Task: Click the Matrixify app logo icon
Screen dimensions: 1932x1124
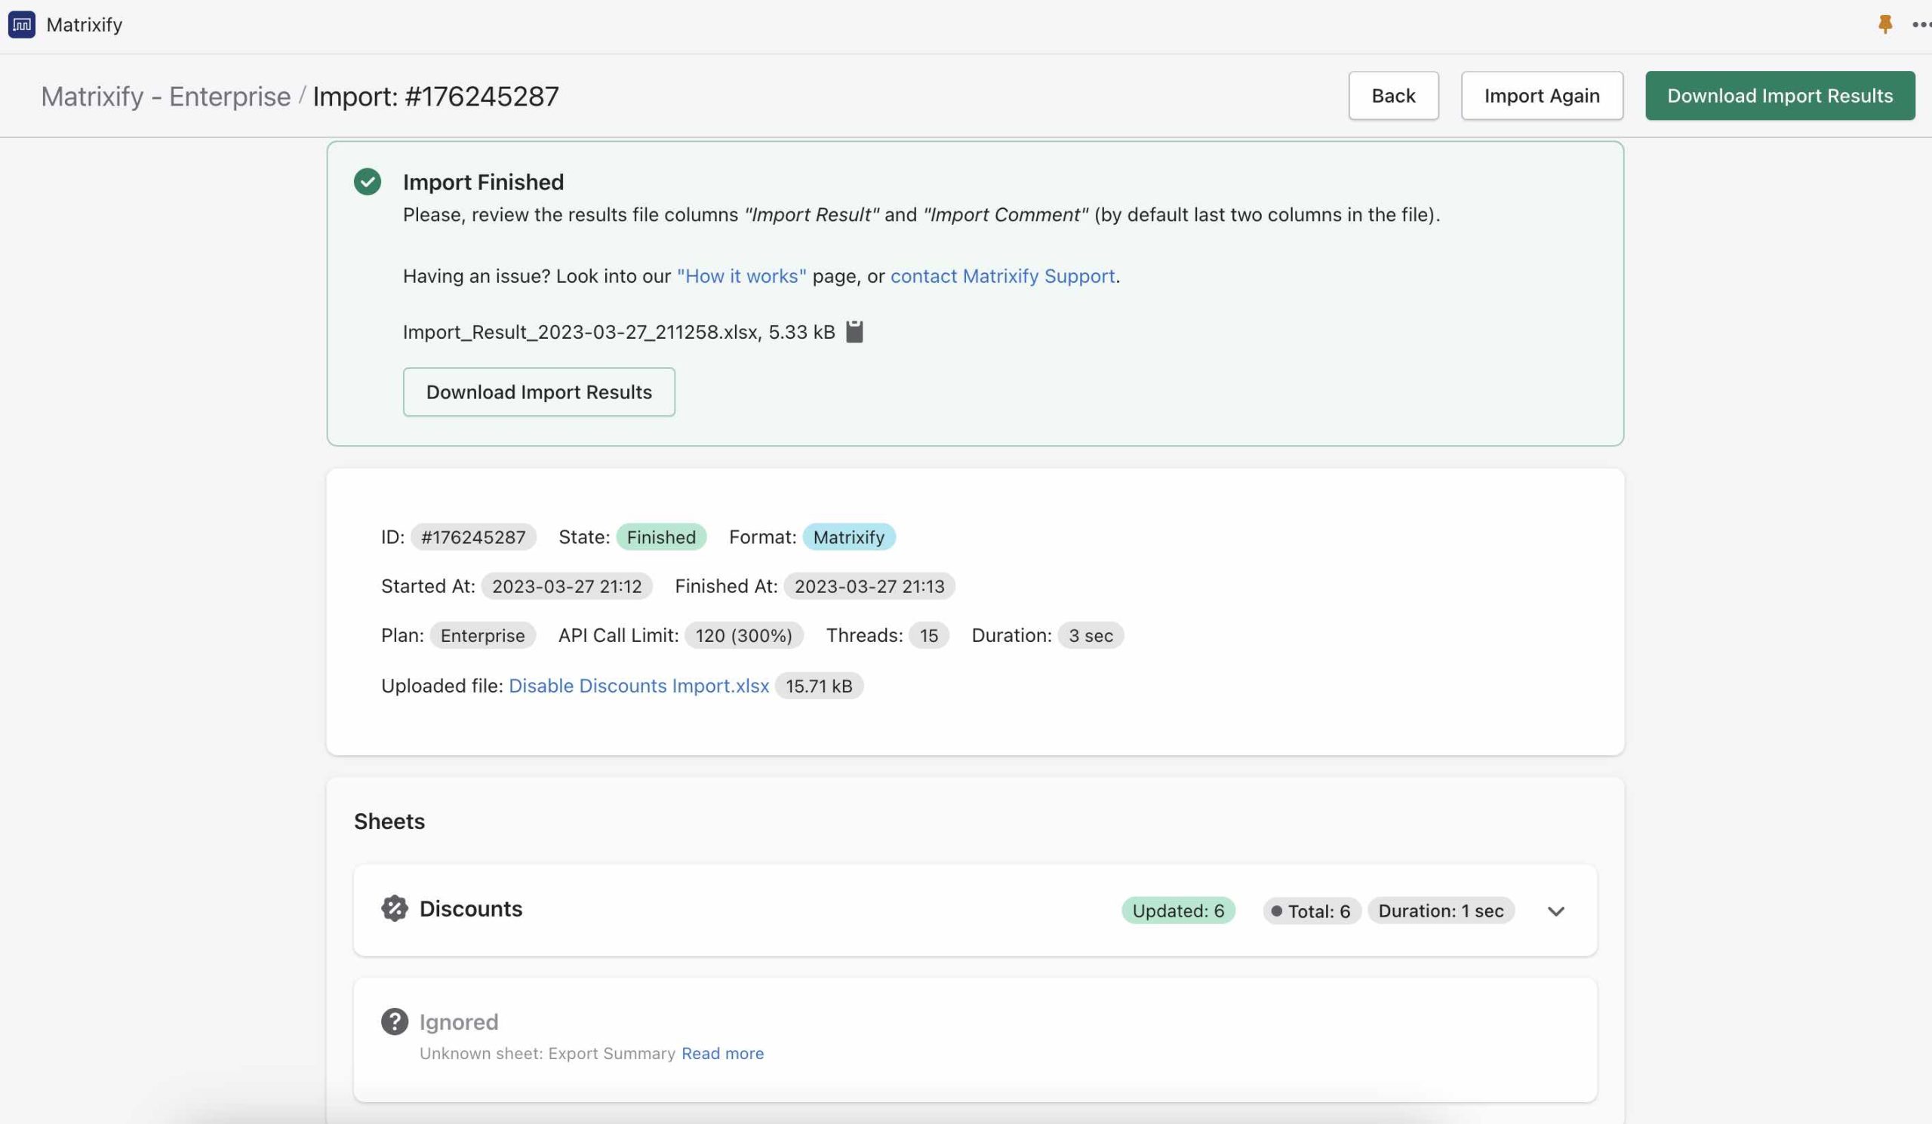Action: (x=21, y=25)
